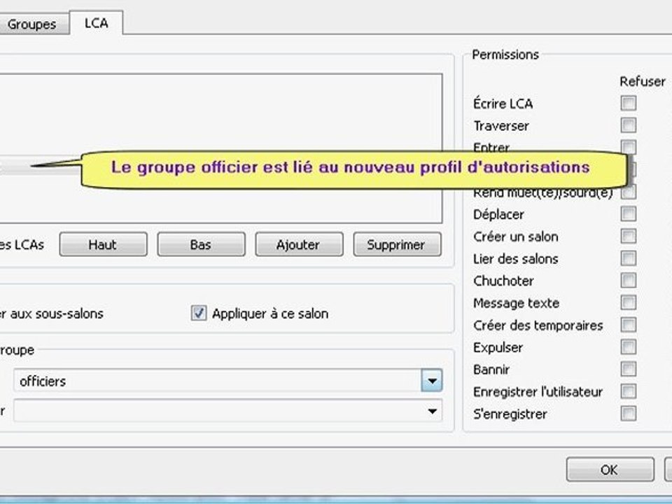Tick Refuser checkbox for Message texte

point(629,302)
